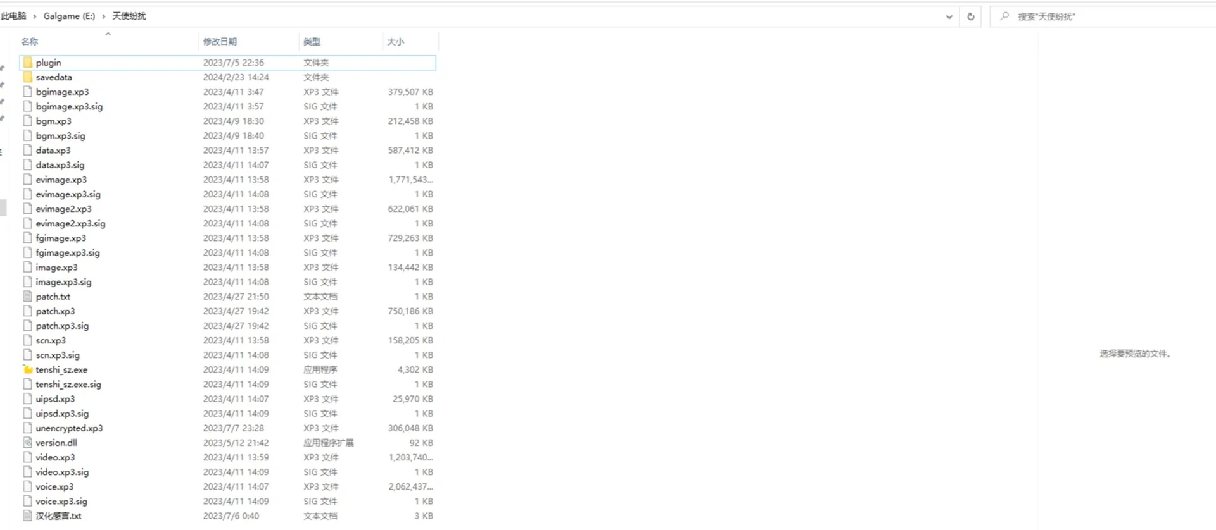Click the 306,048 KB size cell
The image size is (1216, 530).
point(410,428)
